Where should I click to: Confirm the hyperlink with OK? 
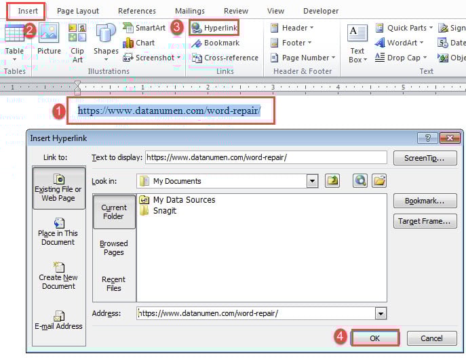coord(374,338)
